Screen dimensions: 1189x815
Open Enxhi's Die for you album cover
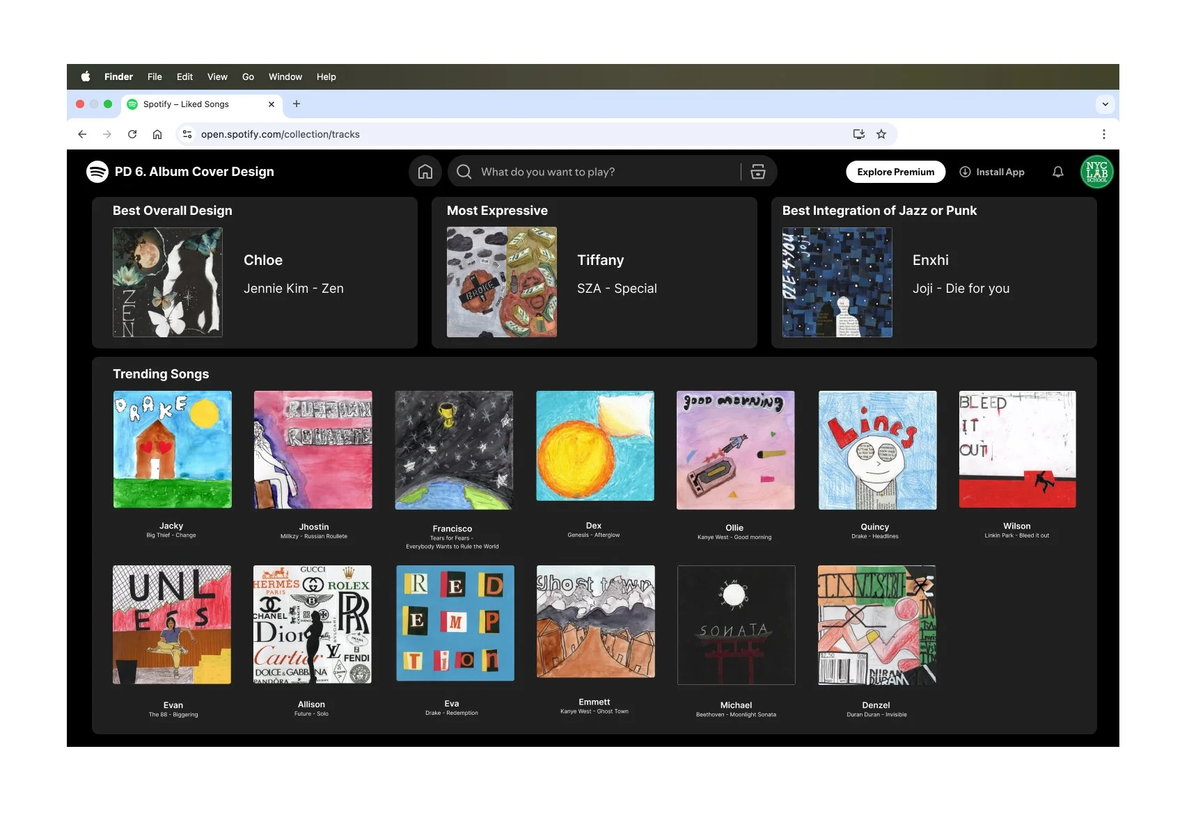click(x=837, y=282)
